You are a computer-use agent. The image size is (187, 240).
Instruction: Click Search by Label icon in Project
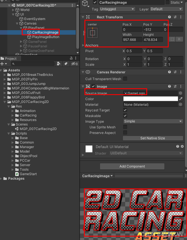(66, 64)
